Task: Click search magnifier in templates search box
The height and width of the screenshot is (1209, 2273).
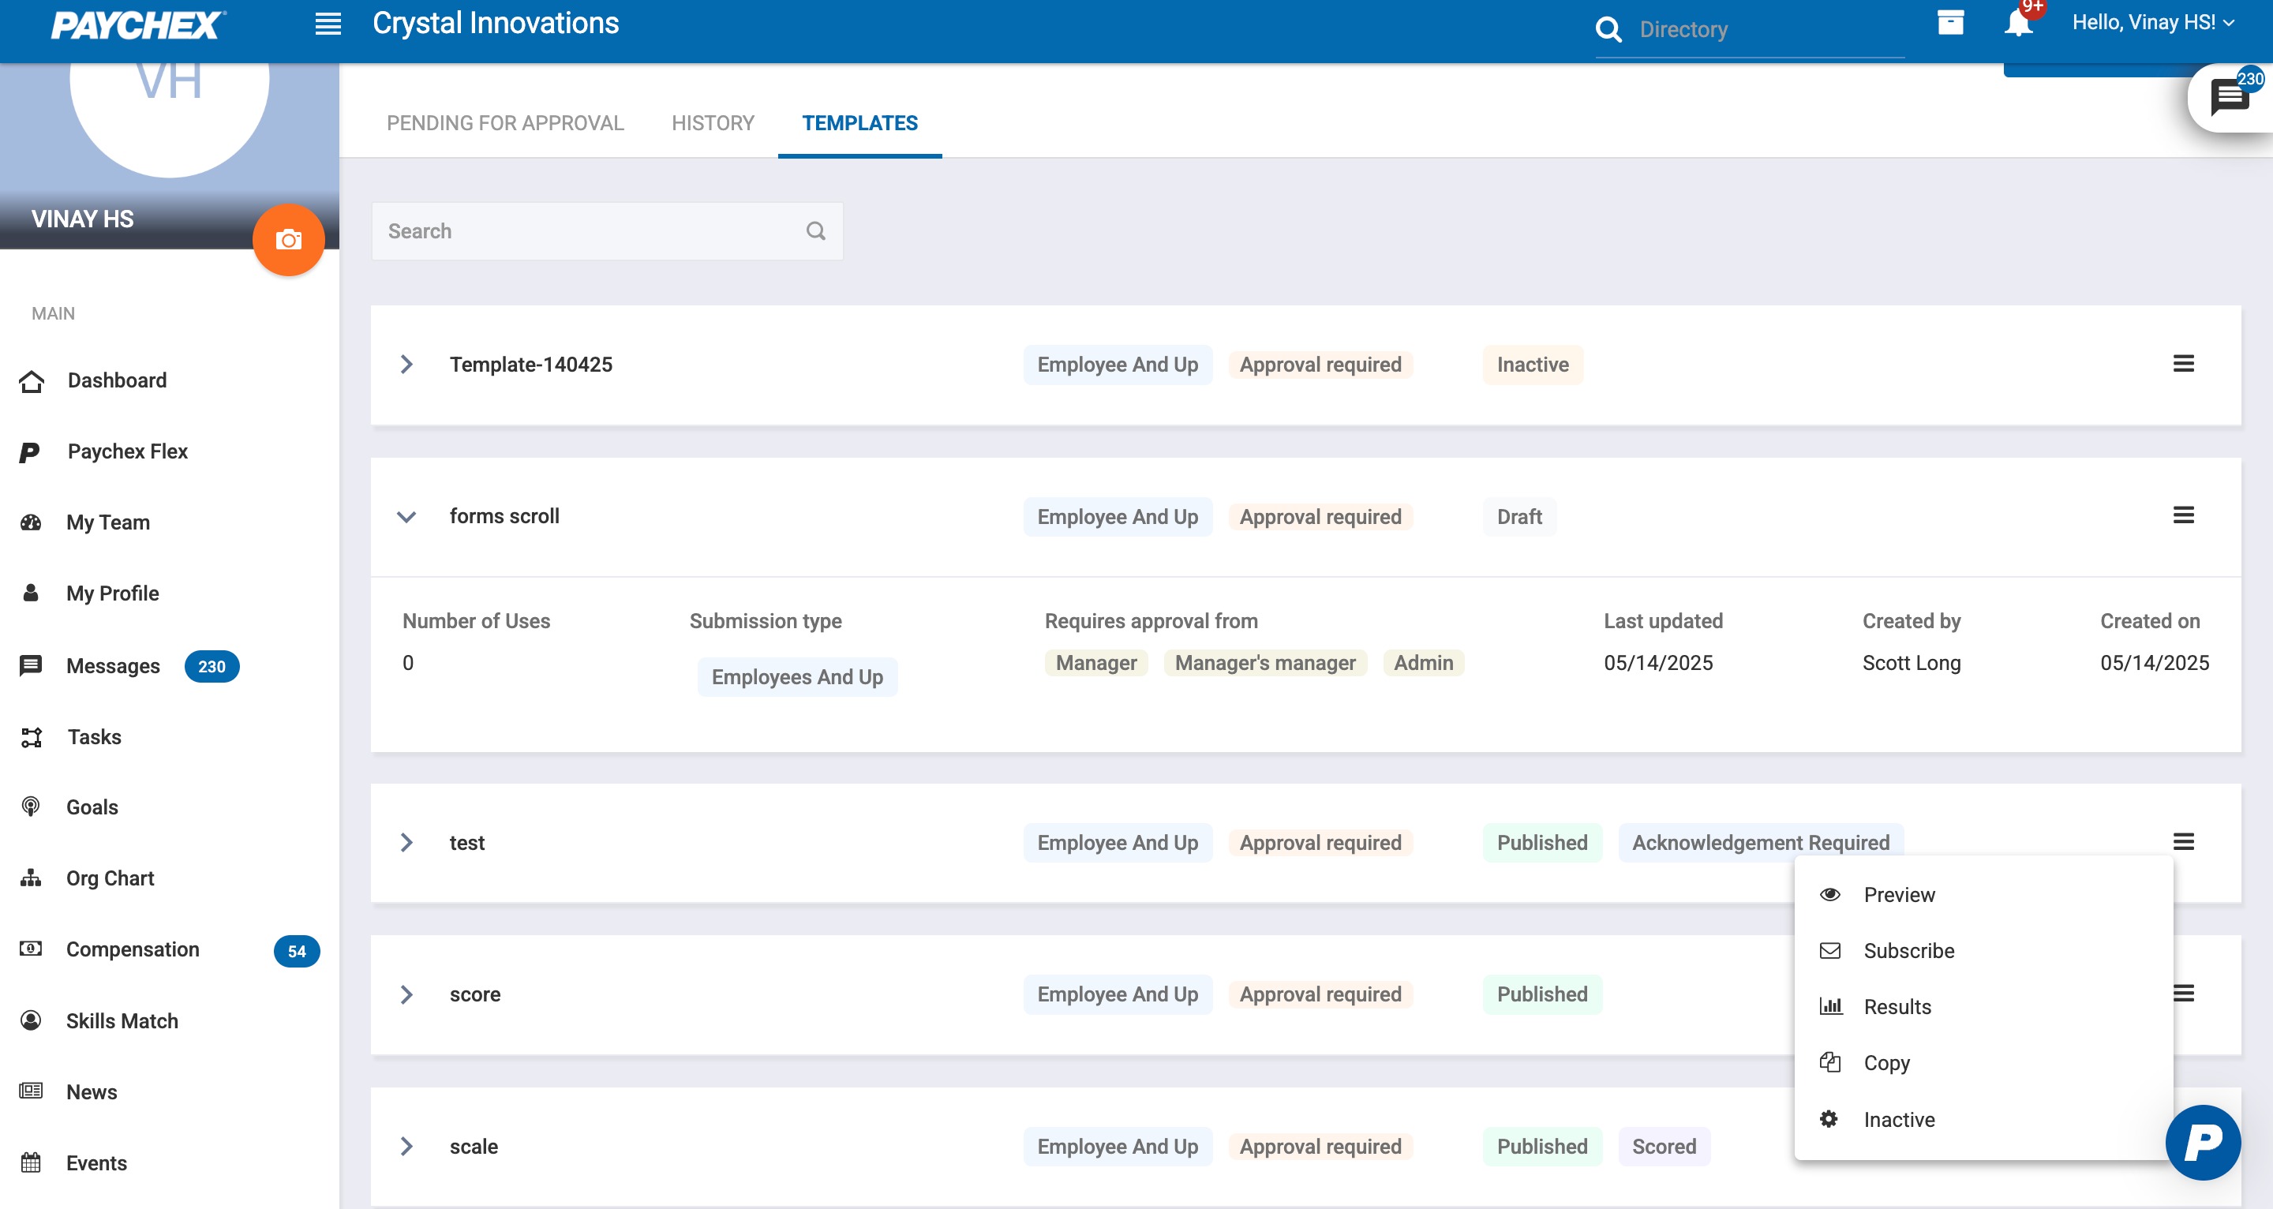Action: tap(815, 231)
